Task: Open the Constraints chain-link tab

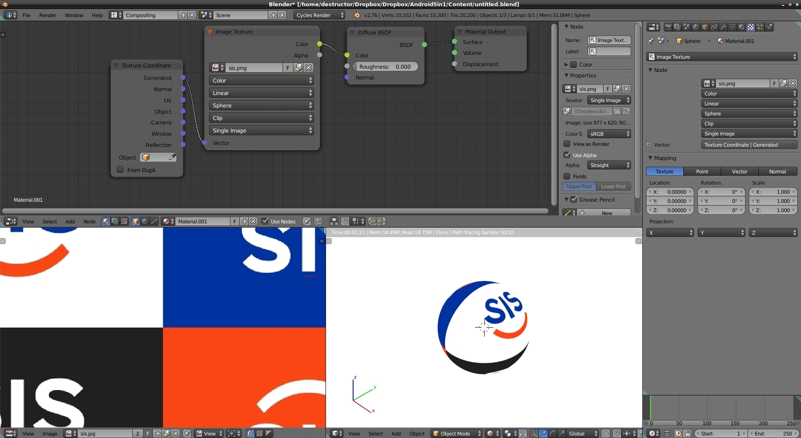Action: pos(714,27)
